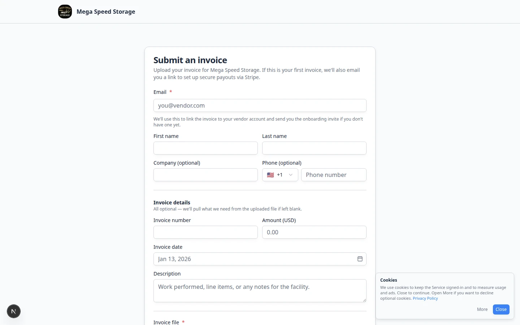Click the Phone number input

pyautogui.click(x=334, y=175)
